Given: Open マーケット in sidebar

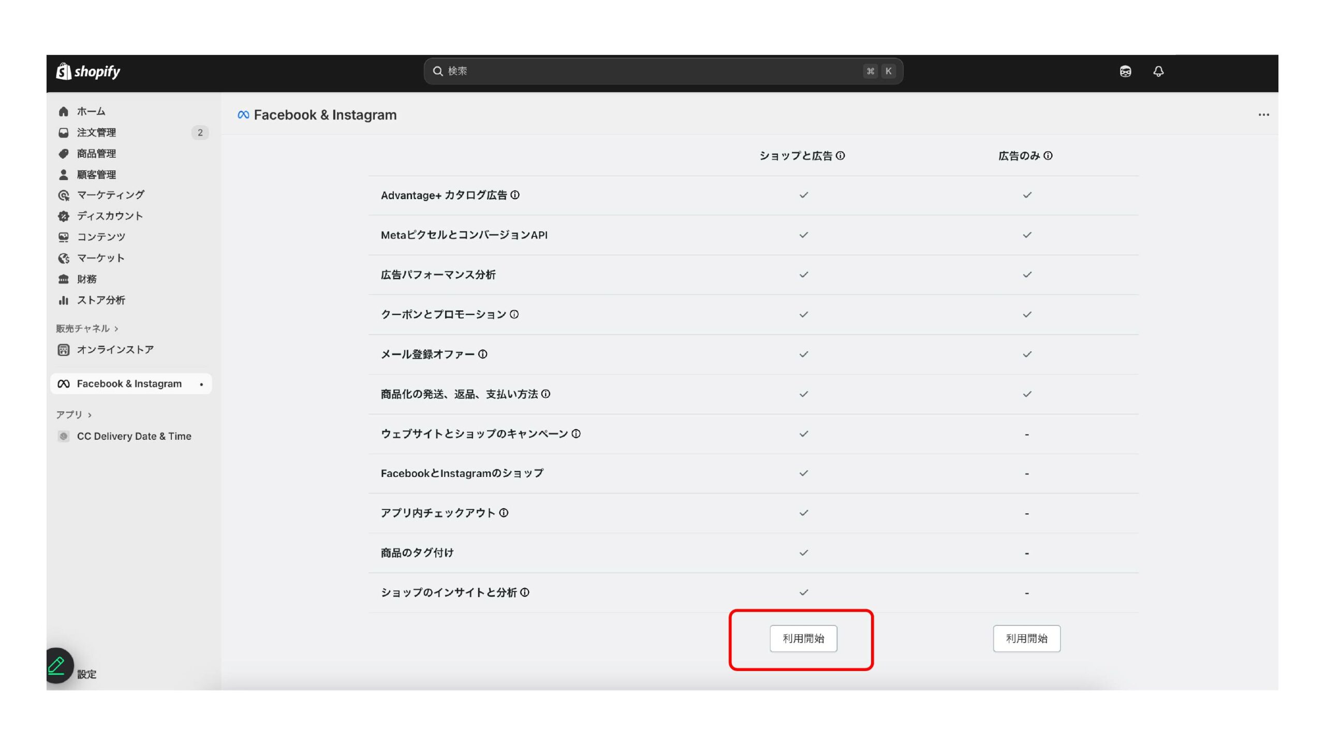Looking at the screenshot, I should [x=100, y=258].
